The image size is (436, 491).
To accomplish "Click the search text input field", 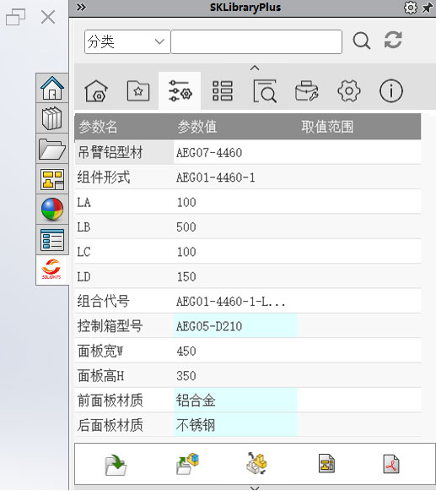I will 256,41.
